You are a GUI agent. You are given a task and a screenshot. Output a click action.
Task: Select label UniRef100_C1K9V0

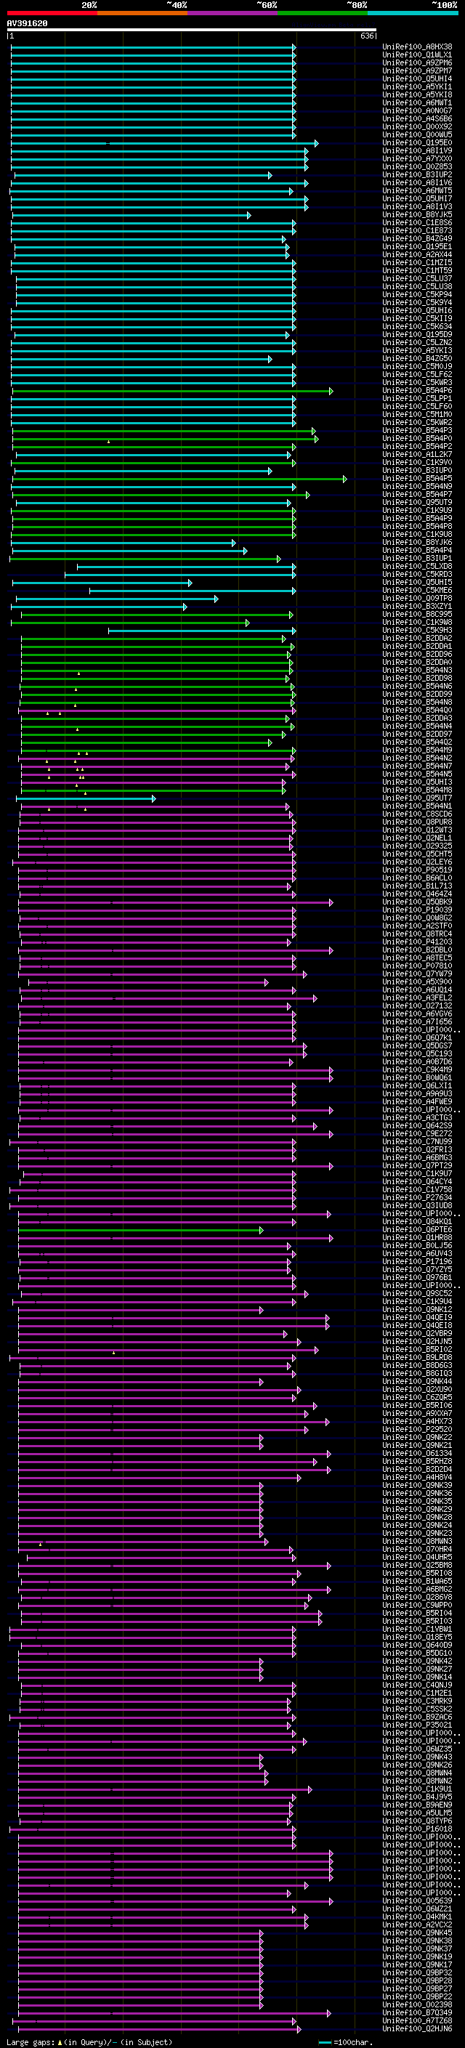tap(417, 462)
